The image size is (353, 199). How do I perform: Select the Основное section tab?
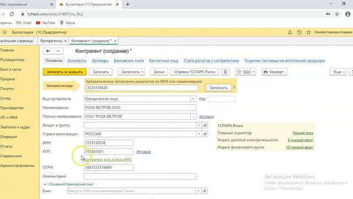tap(54, 61)
